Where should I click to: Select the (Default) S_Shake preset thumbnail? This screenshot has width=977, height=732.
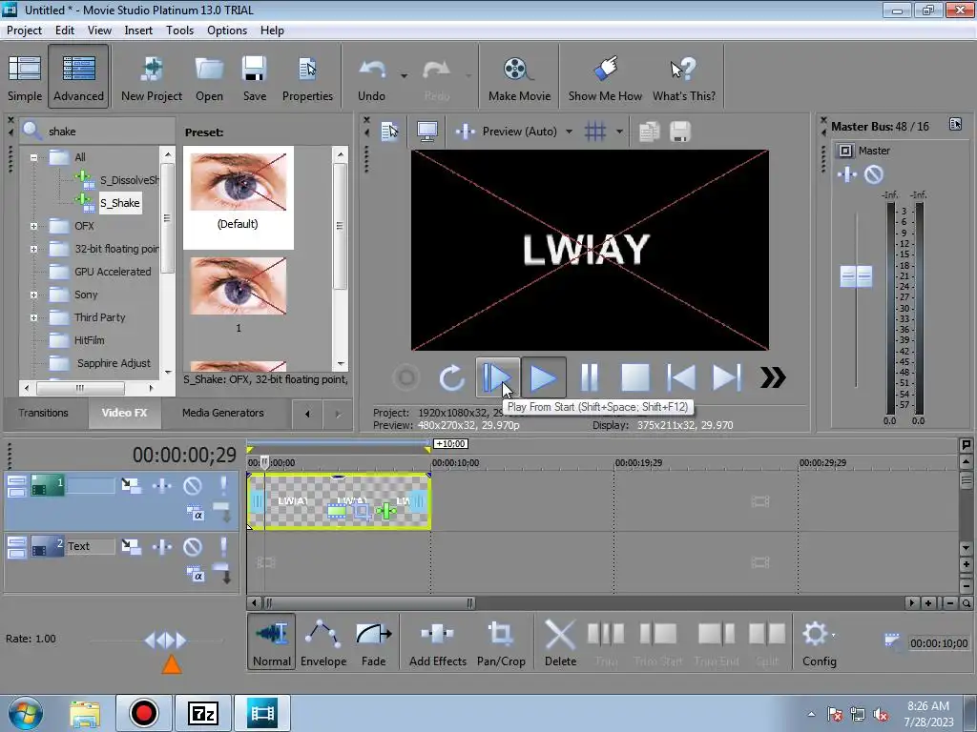pos(238,182)
